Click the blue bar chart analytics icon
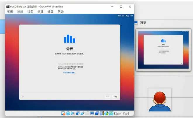Viewport: 193px width, 118px height. tap(70, 39)
